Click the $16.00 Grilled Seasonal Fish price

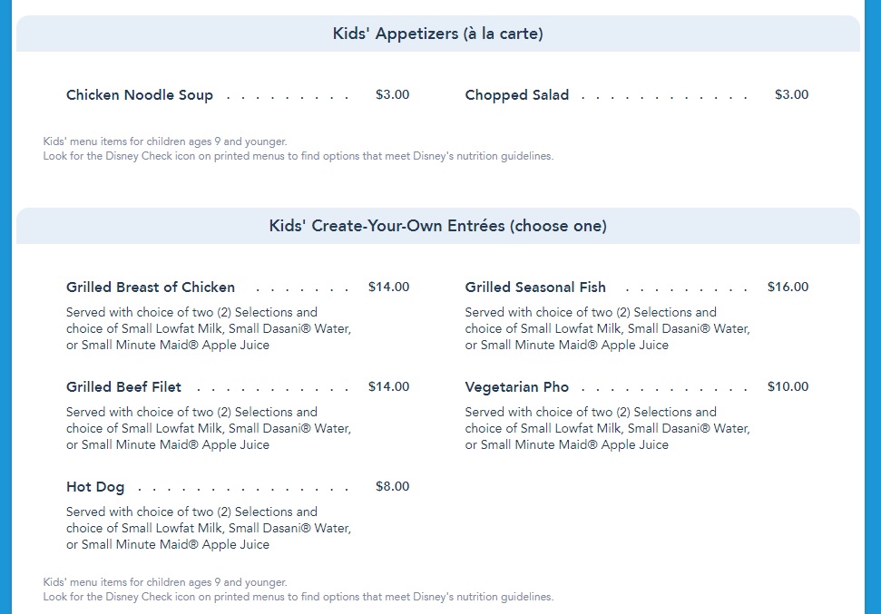(x=788, y=288)
